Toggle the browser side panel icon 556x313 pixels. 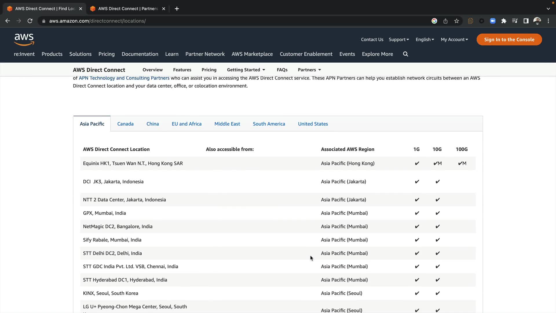[526, 21]
